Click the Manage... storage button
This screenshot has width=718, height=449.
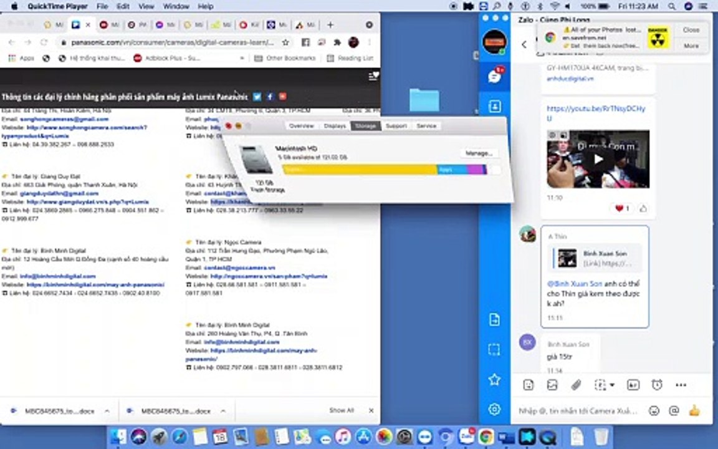click(479, 153)
